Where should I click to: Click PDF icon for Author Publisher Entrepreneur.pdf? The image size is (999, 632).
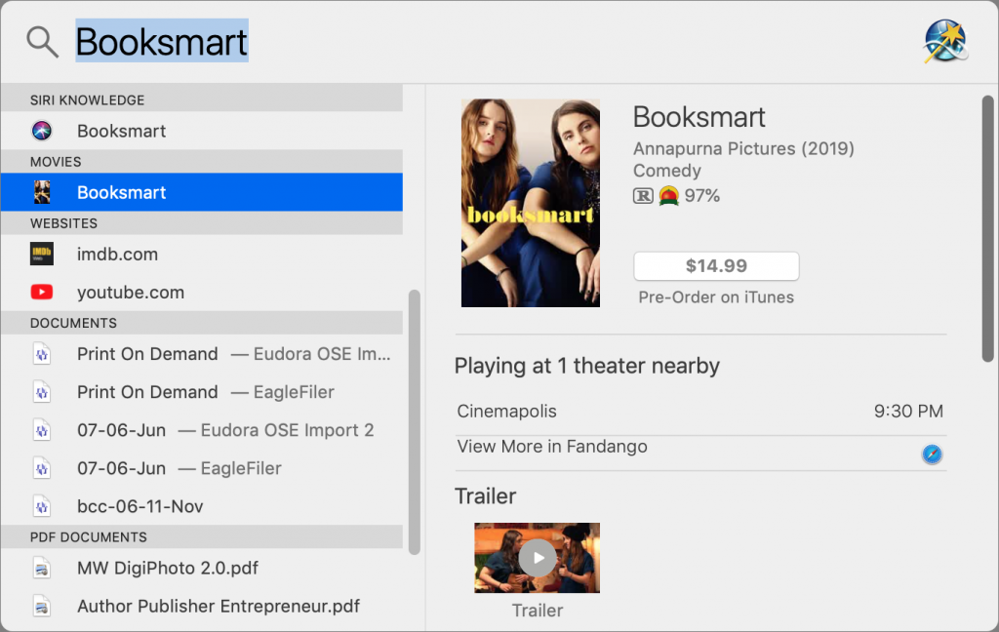tap(42, 606)
